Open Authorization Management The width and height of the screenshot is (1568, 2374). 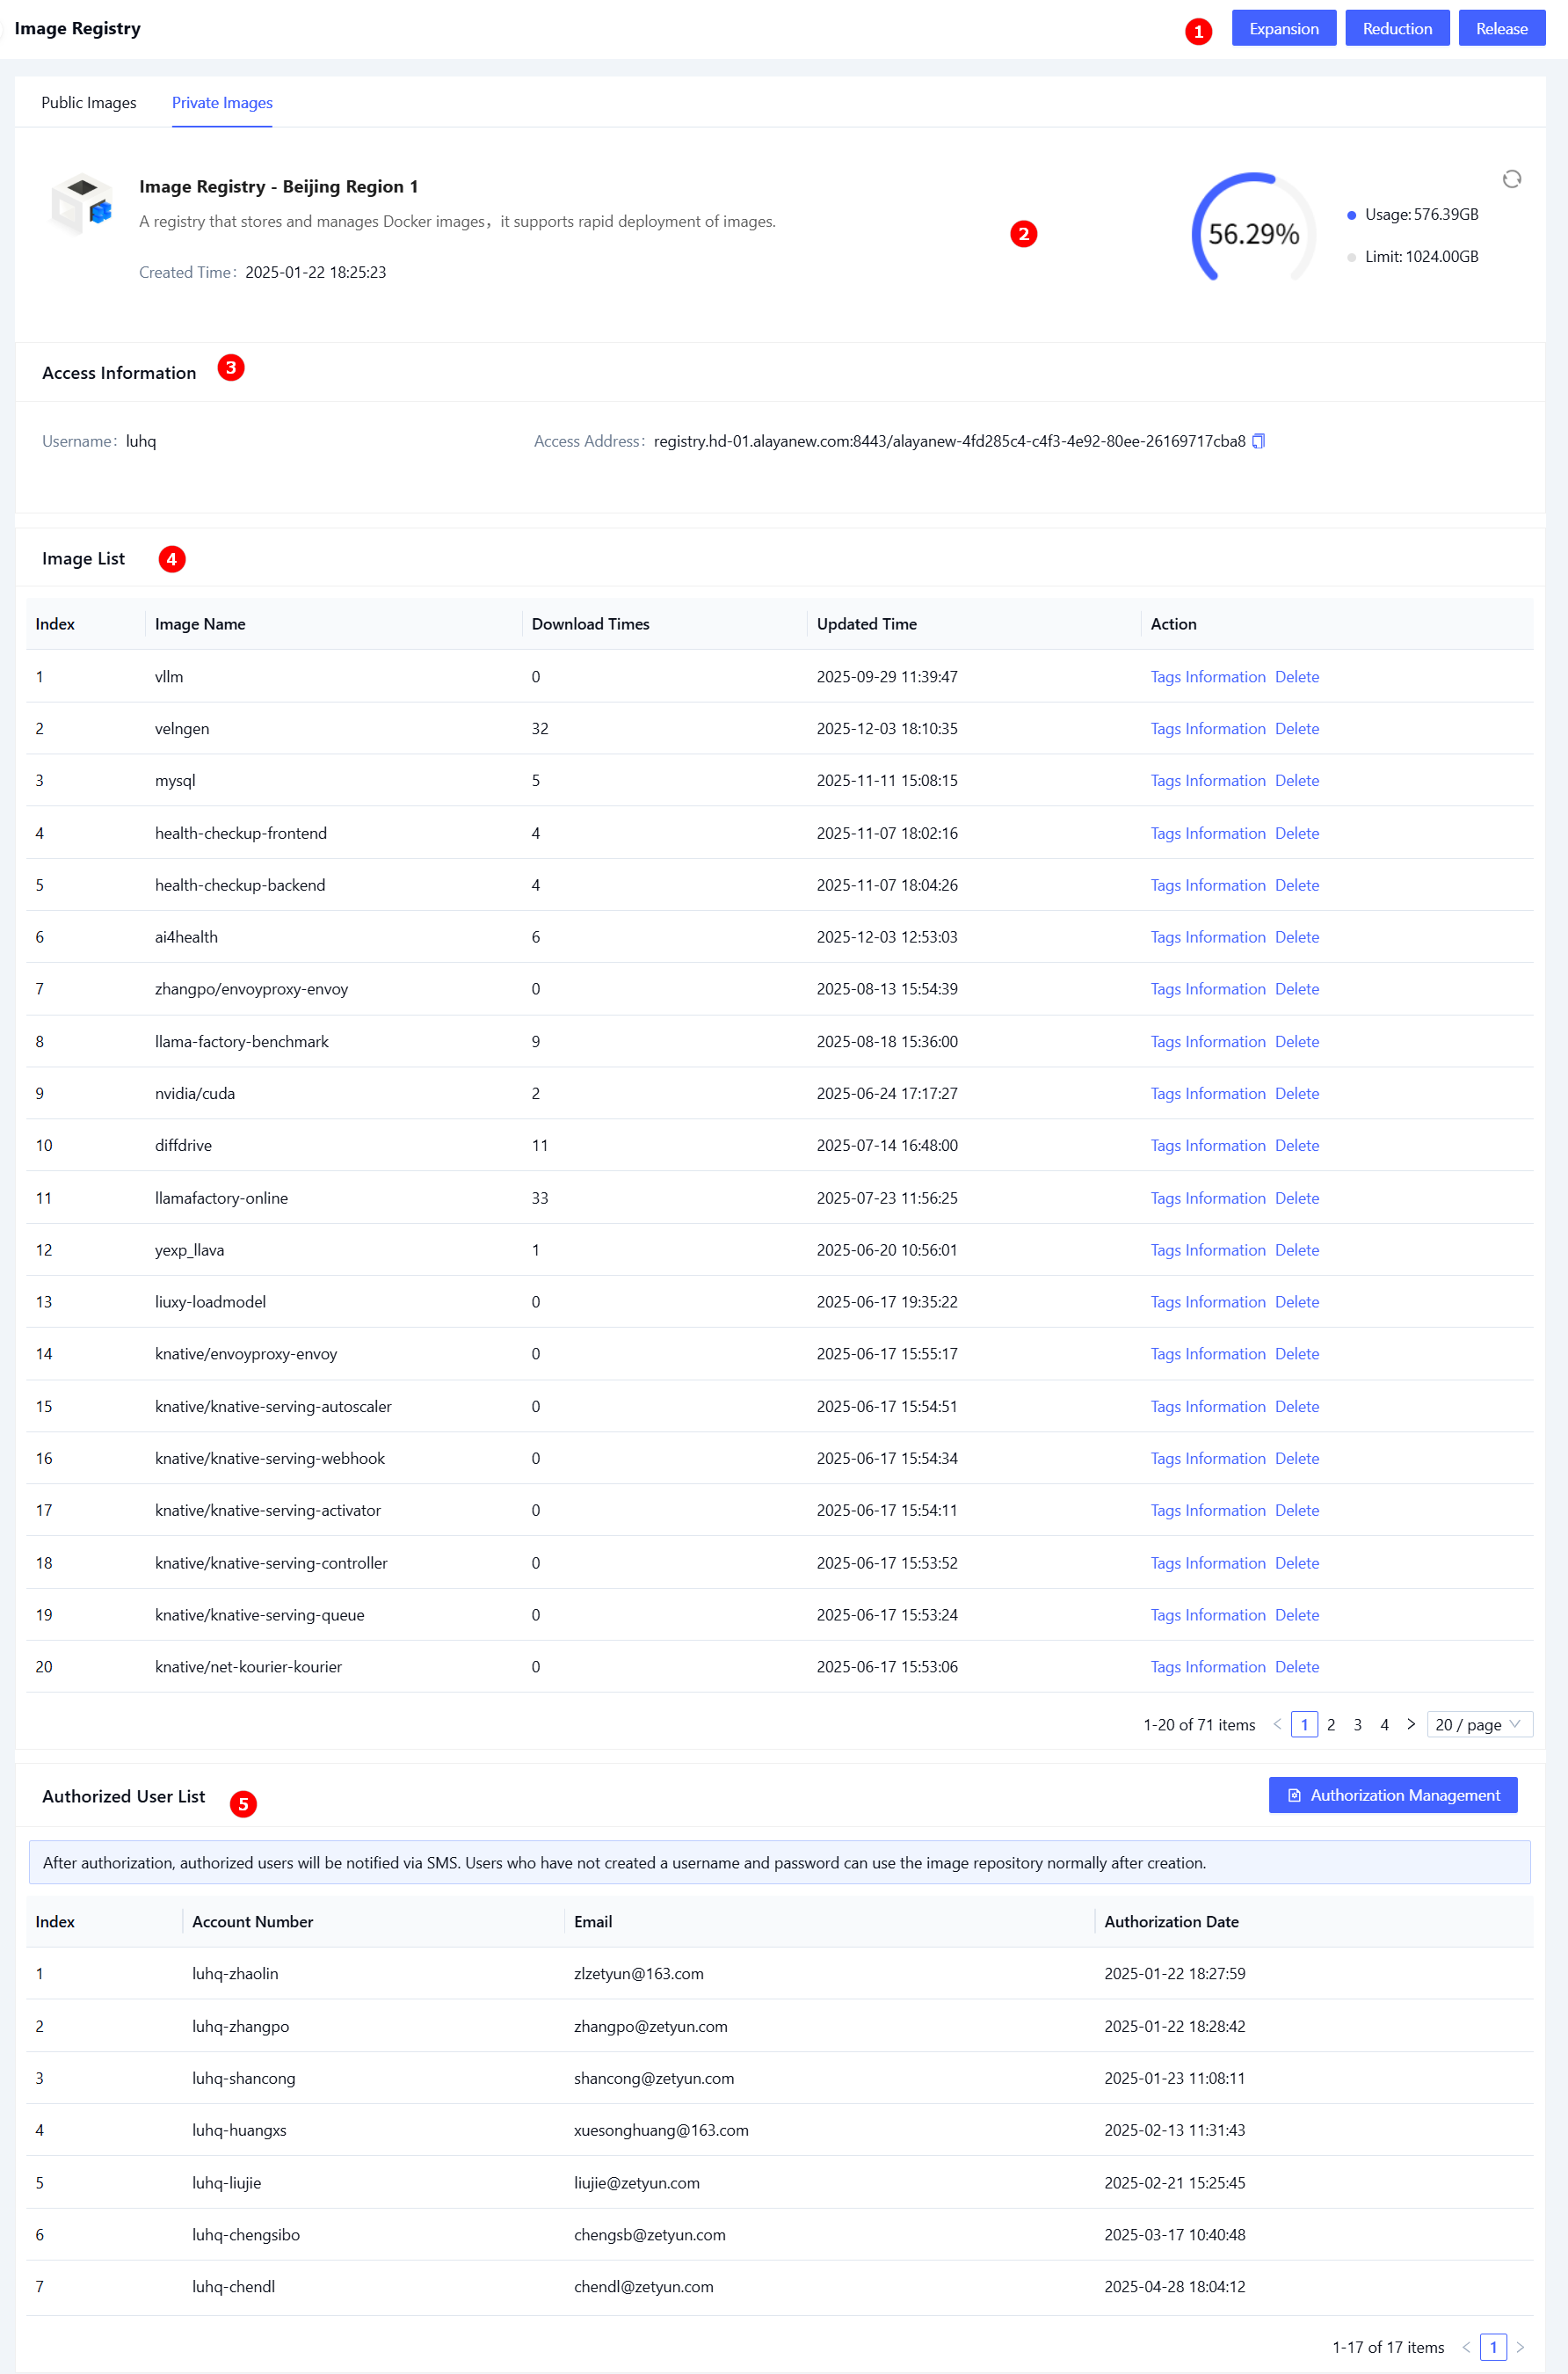(1392, 1795)
